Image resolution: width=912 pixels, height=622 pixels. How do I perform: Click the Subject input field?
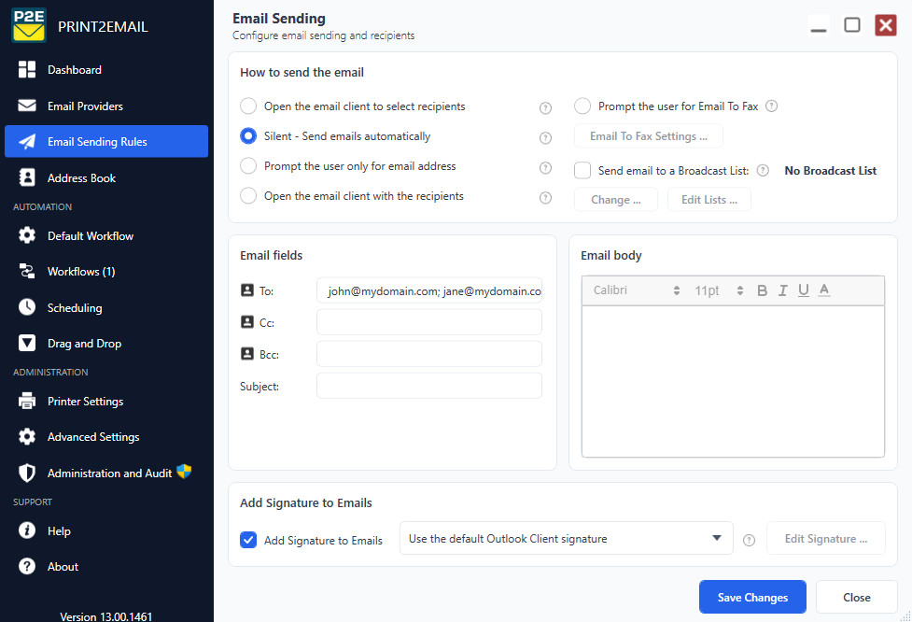coord(429,385)
